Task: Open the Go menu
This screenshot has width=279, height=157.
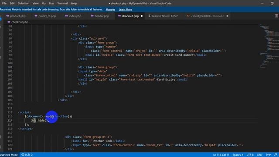Action: pyautogui.click(x=44, y=3)
